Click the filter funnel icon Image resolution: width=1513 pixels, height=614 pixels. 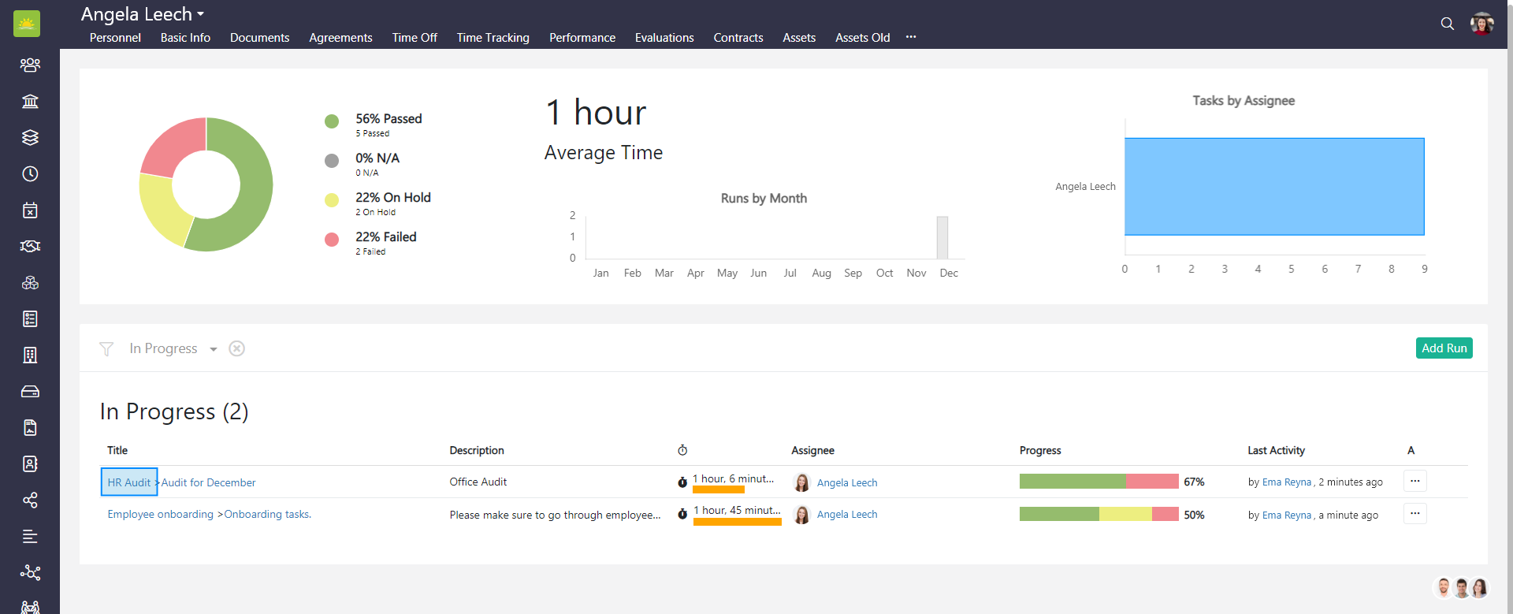[106, 348]
